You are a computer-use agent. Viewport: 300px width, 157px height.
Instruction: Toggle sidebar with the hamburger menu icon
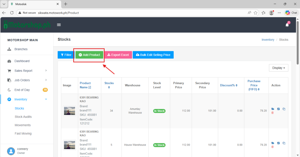(x=59, y=25)
